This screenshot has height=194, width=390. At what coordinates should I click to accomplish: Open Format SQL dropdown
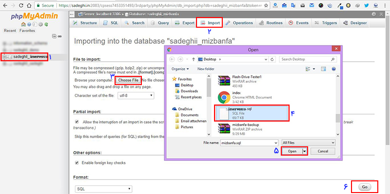[x=103, y=189]
